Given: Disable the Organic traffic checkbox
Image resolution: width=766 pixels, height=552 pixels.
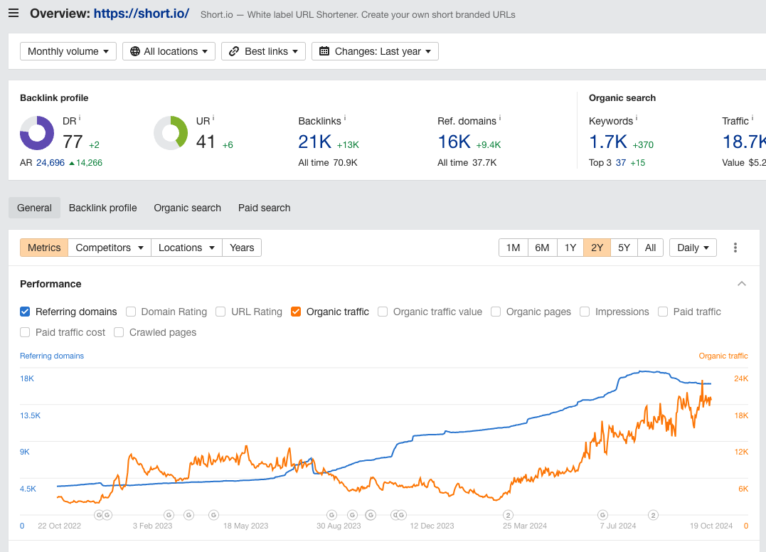Looking at the screenshot, I should (x=296, y=312).
